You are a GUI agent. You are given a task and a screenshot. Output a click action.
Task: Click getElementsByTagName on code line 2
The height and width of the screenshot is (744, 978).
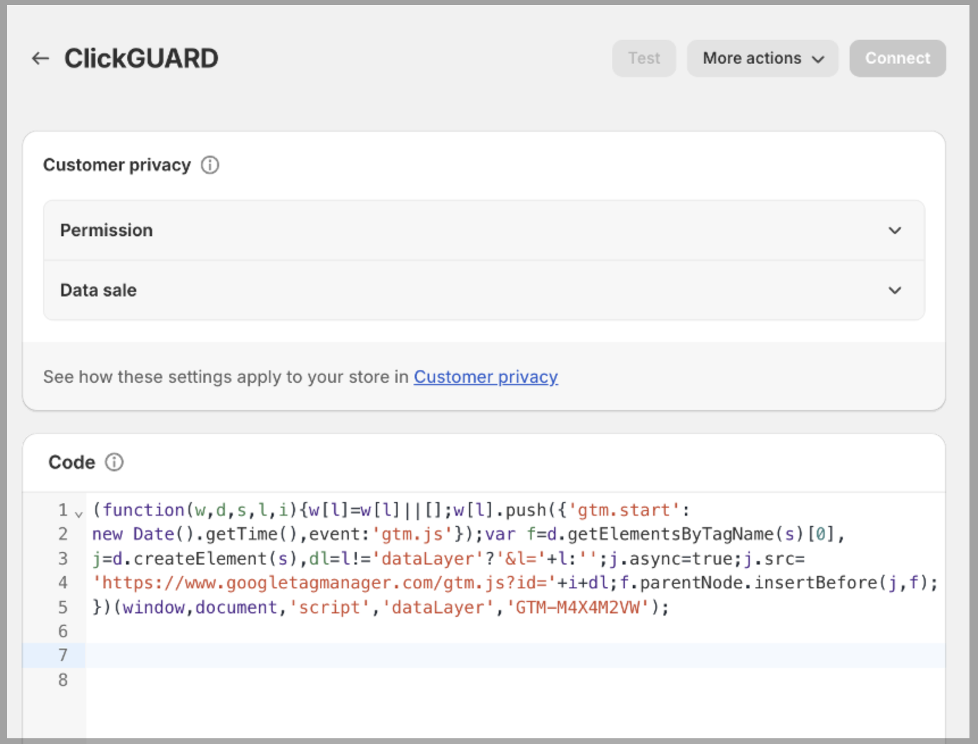coord(670,534)
